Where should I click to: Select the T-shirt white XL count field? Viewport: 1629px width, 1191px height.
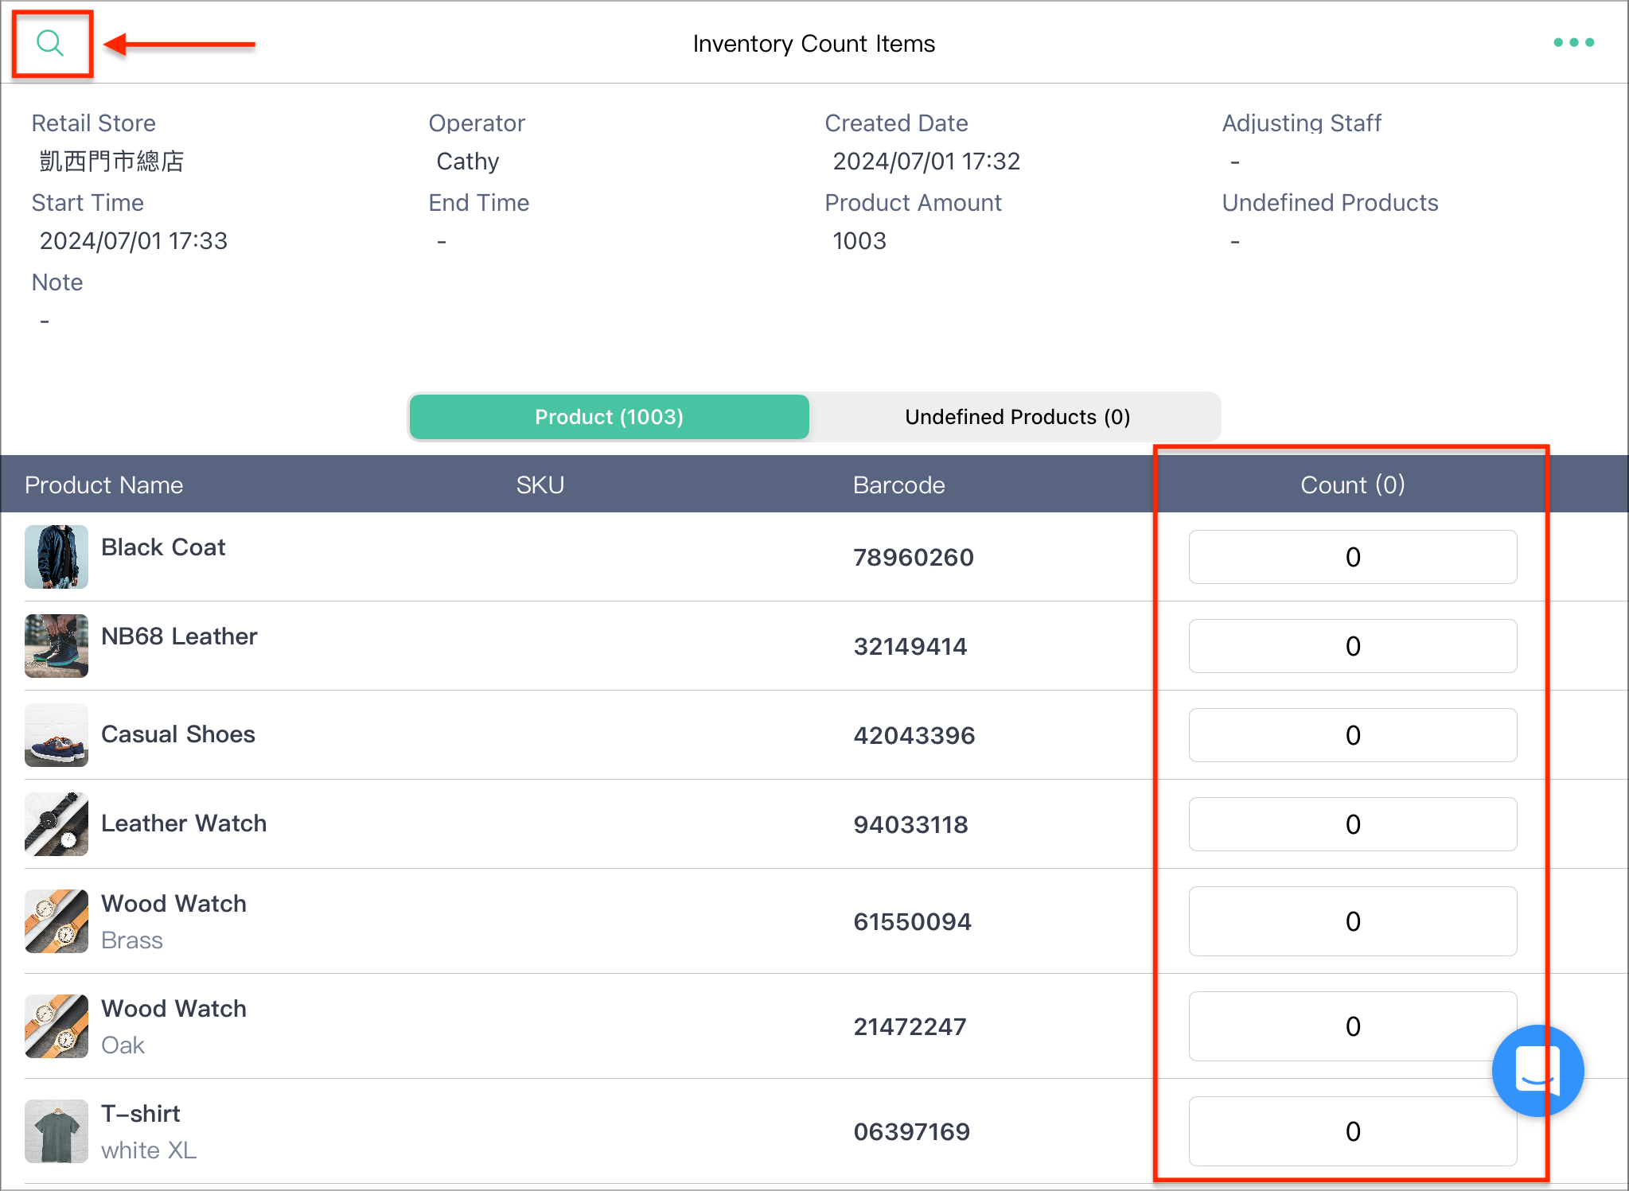(1353, 1131)
